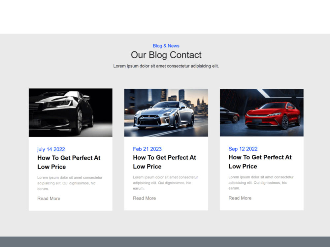This screenshot has height=247, width=330.
Task: Click the Lorem ipsum subtitle under the heading
Action: [166, 66]
